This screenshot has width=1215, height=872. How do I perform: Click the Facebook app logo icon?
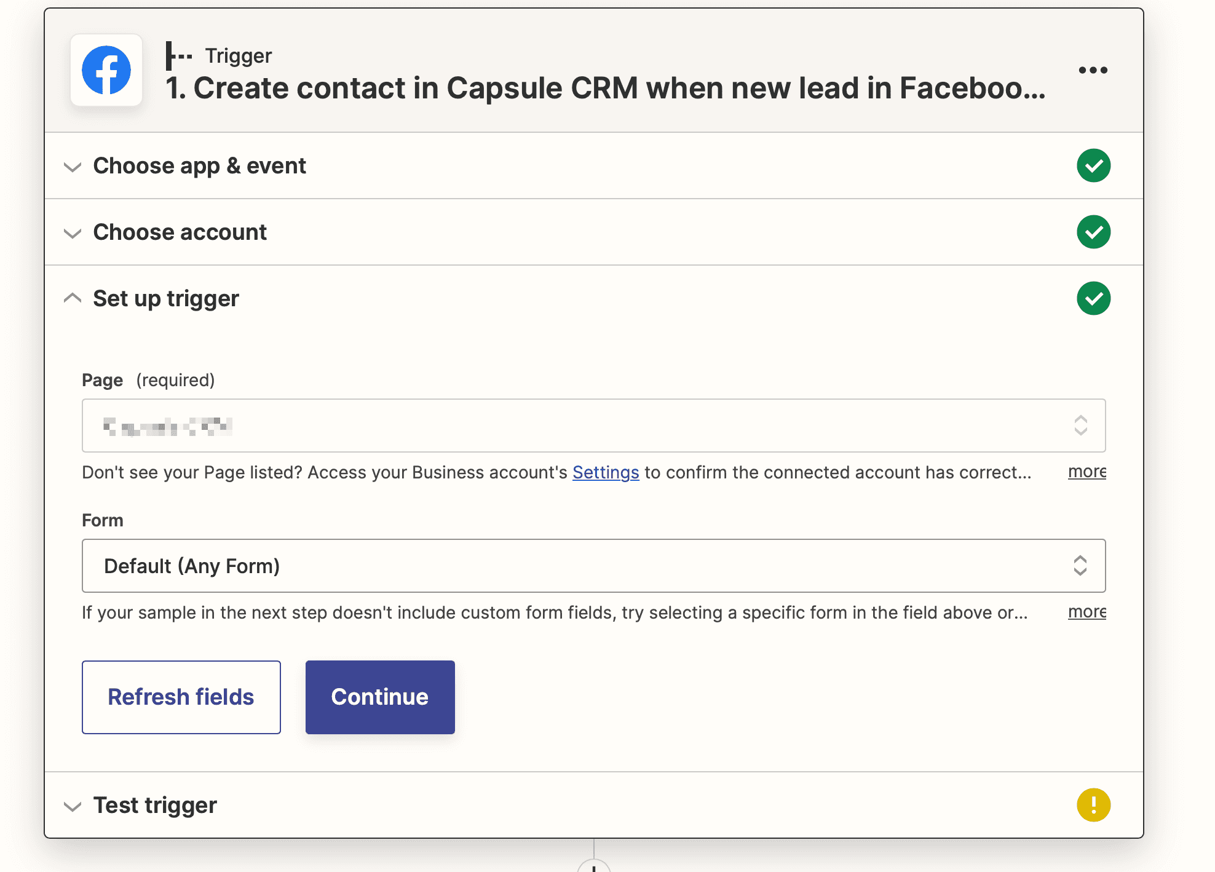click(x=106, y=70)
